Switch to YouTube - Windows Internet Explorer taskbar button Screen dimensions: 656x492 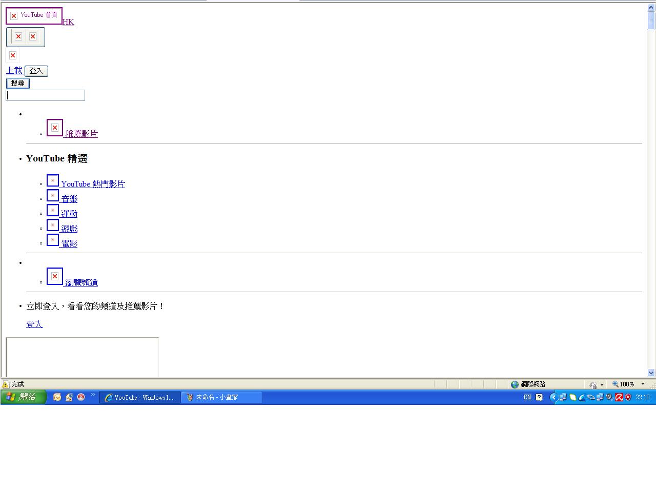point(139,398)
